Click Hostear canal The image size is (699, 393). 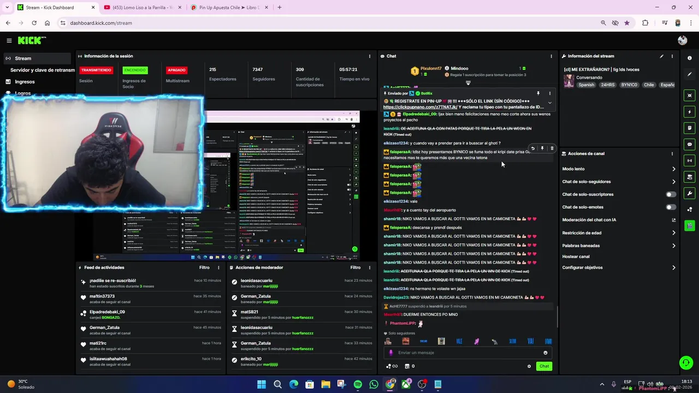click(x=576, y=257)
